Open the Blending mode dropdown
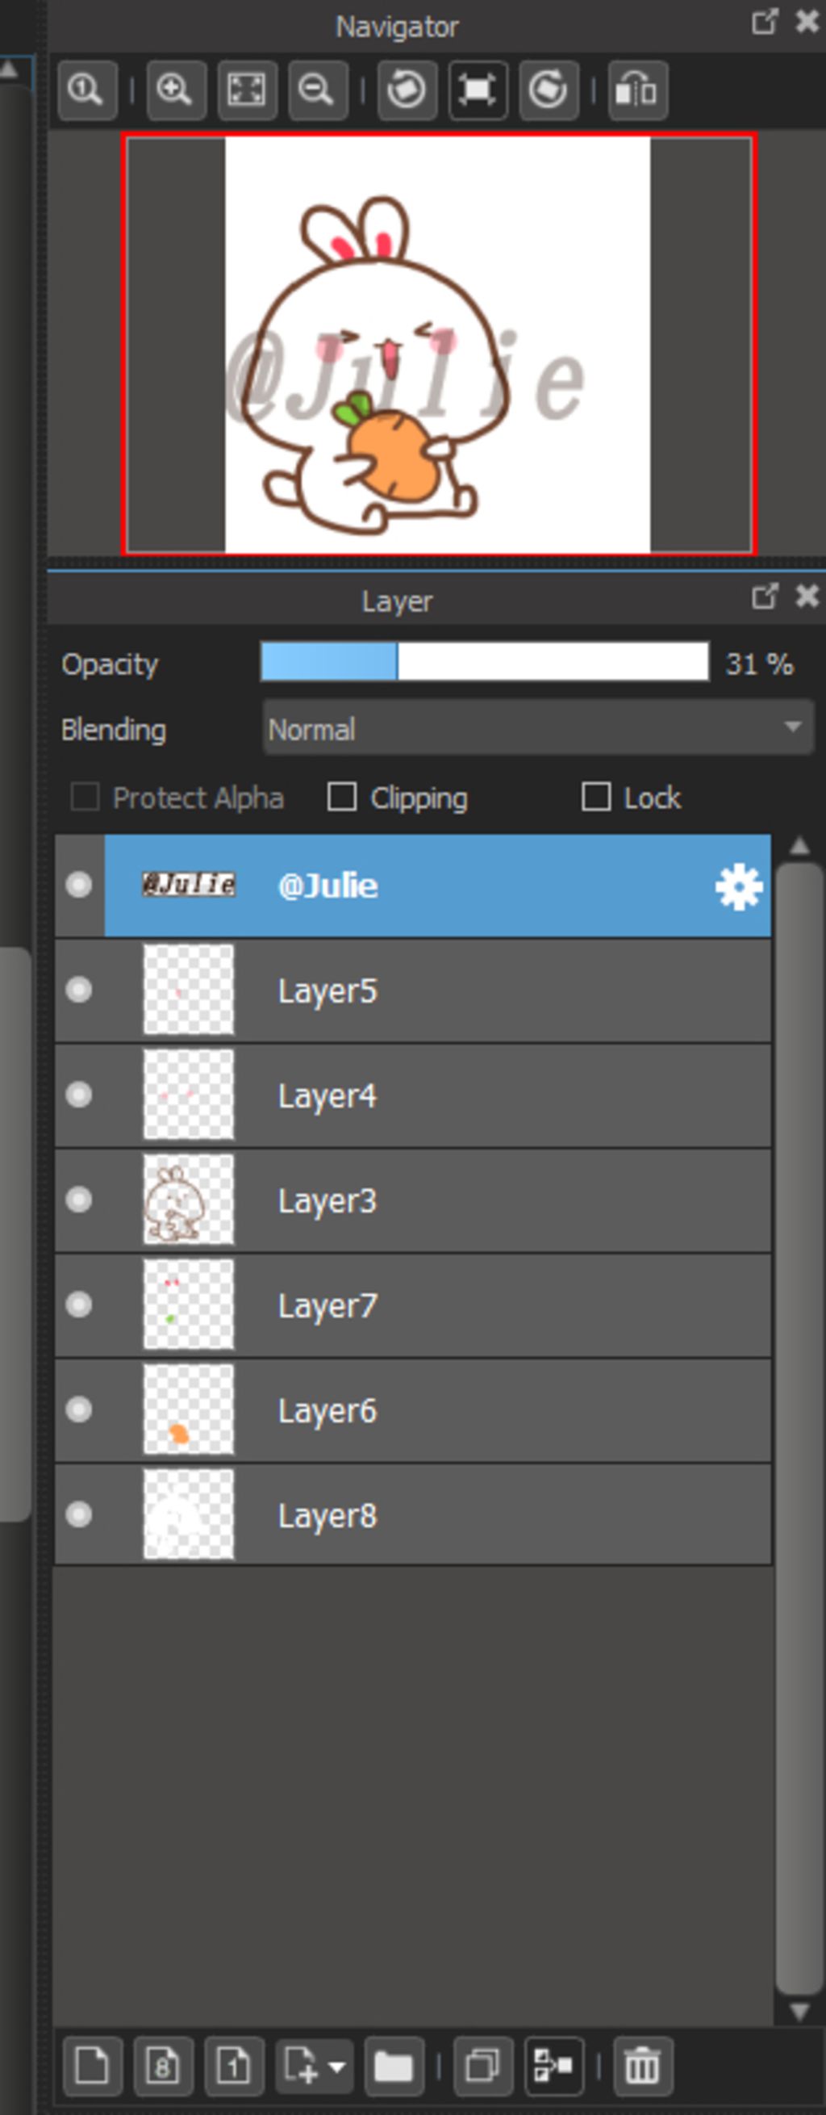 [538, 727]
